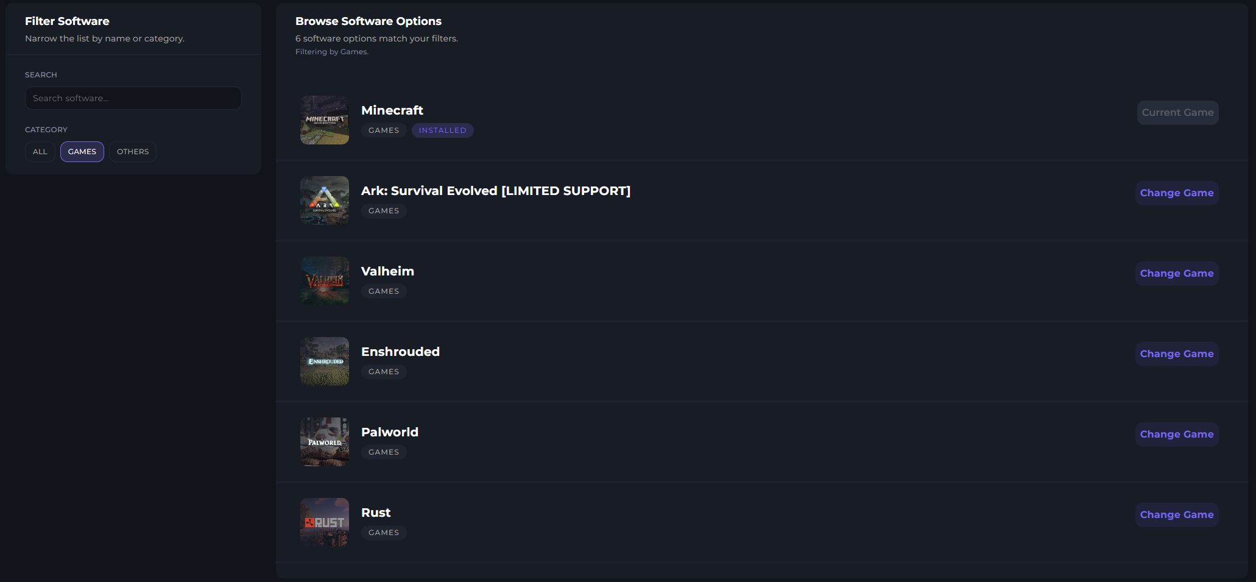Change game to Ark: Survival Evolved
The image size is (1256, 582).
pyautogui.click(x=1176, y=193)
